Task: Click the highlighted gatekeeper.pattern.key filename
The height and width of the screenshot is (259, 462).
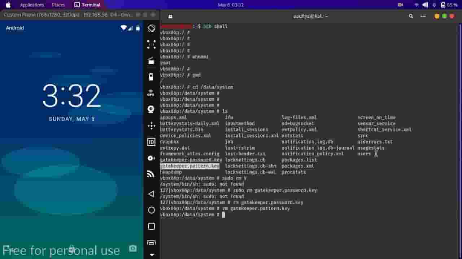Action: point(189,166)
